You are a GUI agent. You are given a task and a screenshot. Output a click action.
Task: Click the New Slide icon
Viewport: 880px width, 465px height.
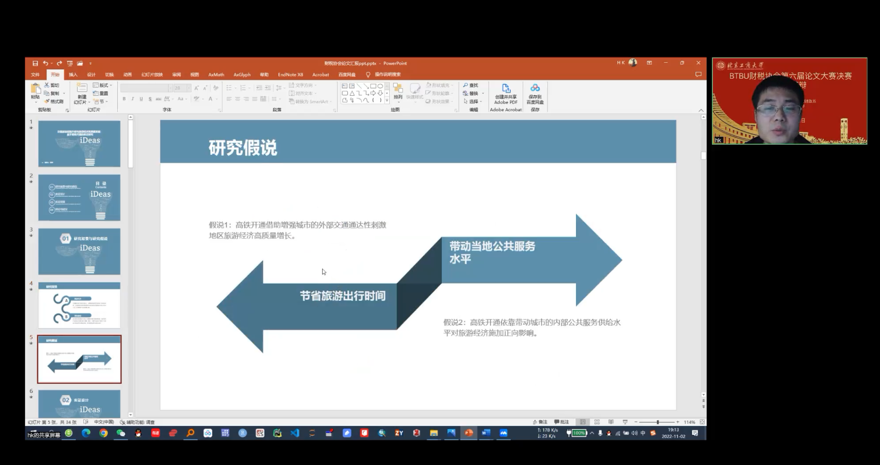coord(82,89)
